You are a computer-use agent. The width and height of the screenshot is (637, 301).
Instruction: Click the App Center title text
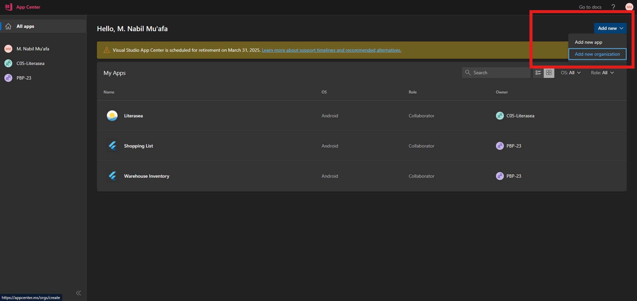(x=28, y=7)
